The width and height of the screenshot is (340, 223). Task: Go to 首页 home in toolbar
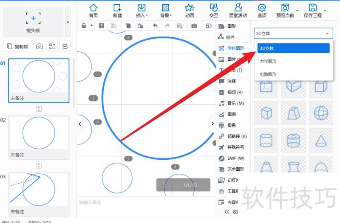(93, 11)
